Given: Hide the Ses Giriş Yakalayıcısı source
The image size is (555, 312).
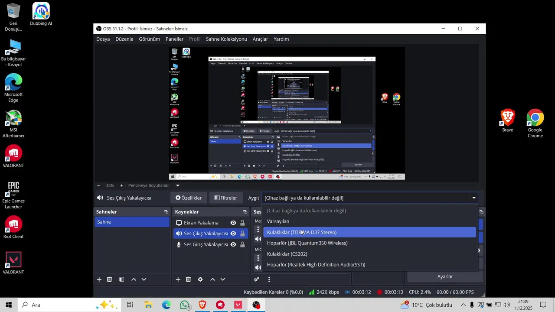Looking at the screenshot, I should tap(233, 244).
